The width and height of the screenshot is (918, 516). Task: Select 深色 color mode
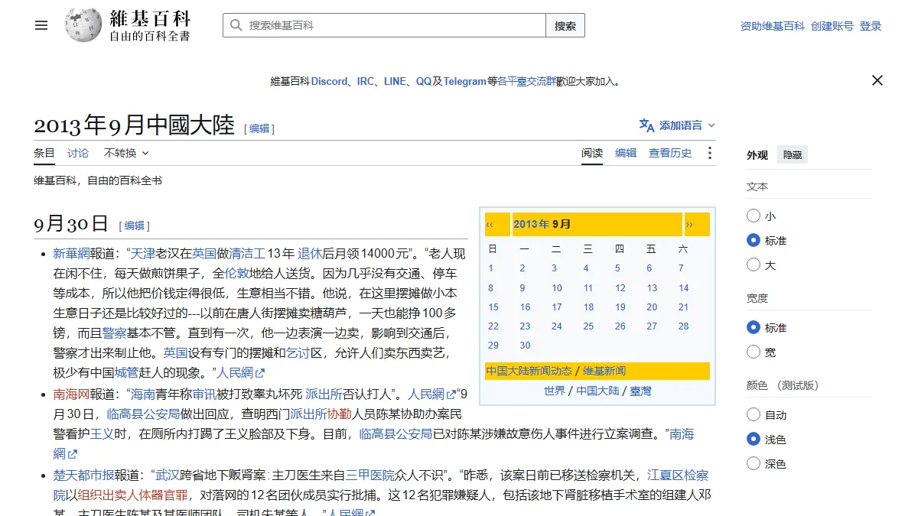click(754, 464)
